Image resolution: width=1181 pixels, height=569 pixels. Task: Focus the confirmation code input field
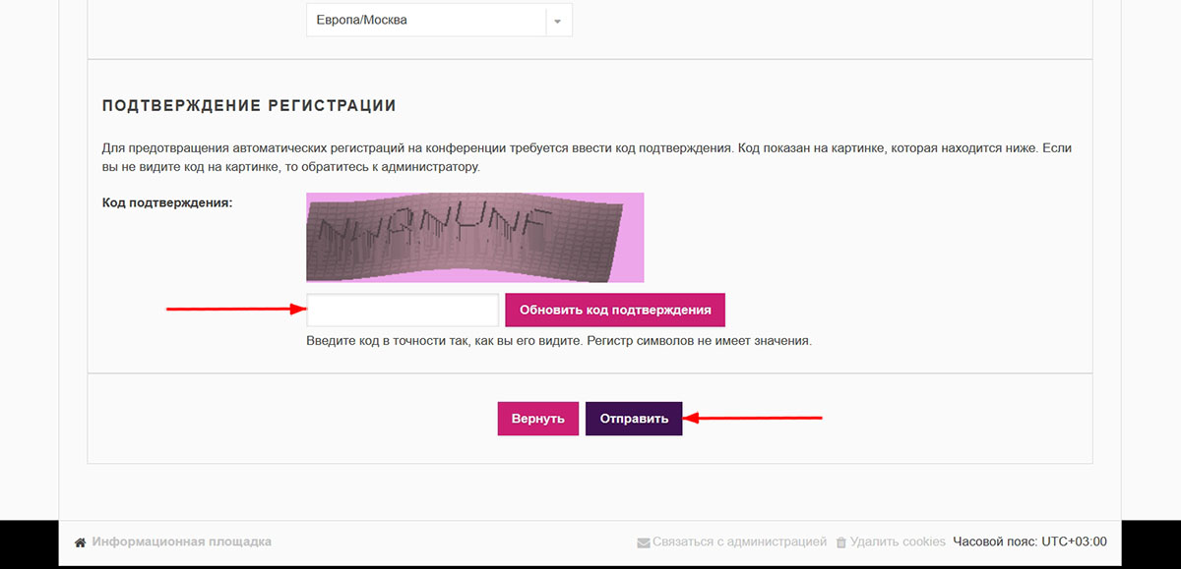[403, 310]
